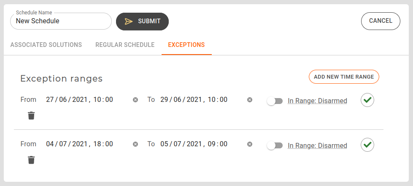Toggle second range Disarmed switch
Screen dimensions: 413x186
coord(275,145)
